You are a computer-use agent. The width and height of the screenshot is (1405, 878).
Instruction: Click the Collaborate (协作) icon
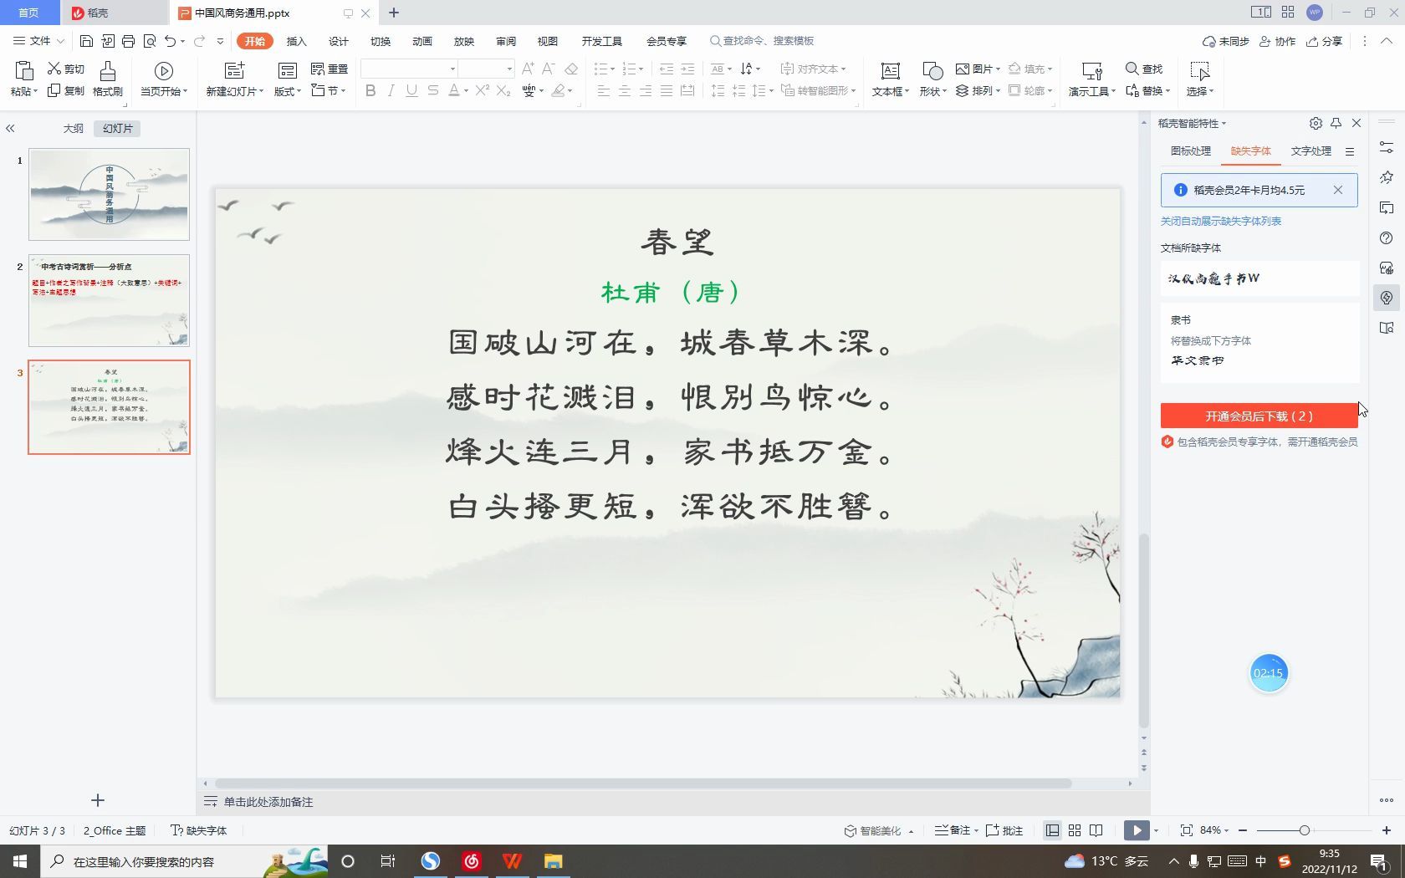(1265, 41)
